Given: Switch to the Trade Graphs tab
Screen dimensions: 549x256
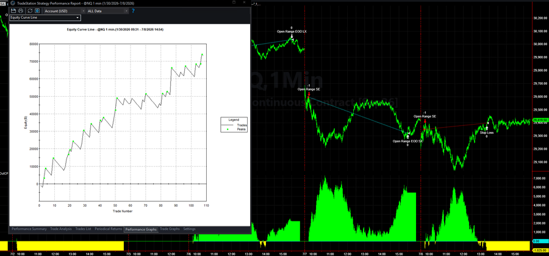Looking at the screenshot, I should (170, 229).
